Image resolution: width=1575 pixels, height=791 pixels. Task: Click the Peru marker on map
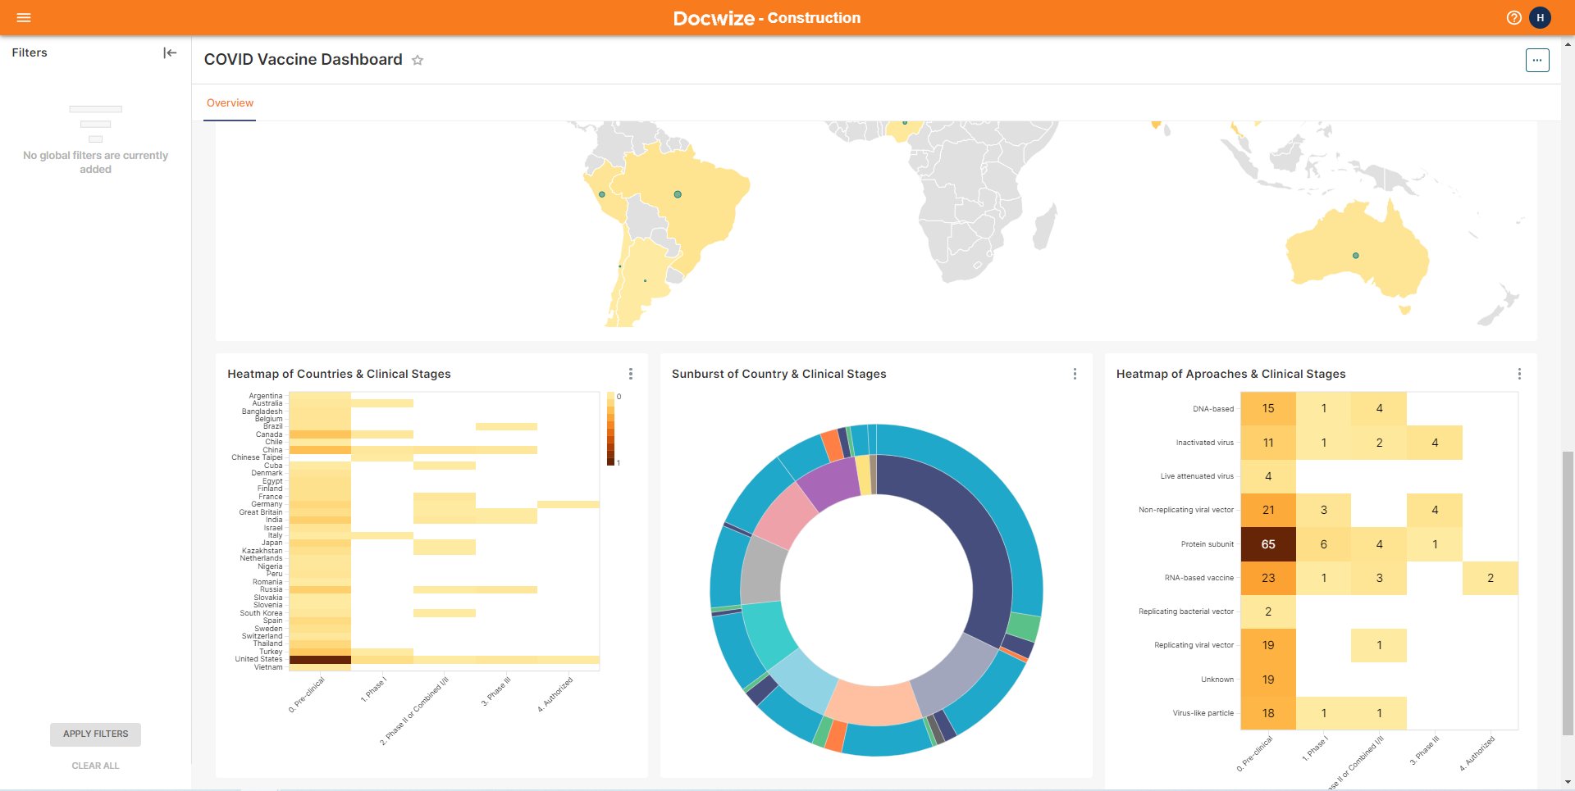[x=602, y=194]
